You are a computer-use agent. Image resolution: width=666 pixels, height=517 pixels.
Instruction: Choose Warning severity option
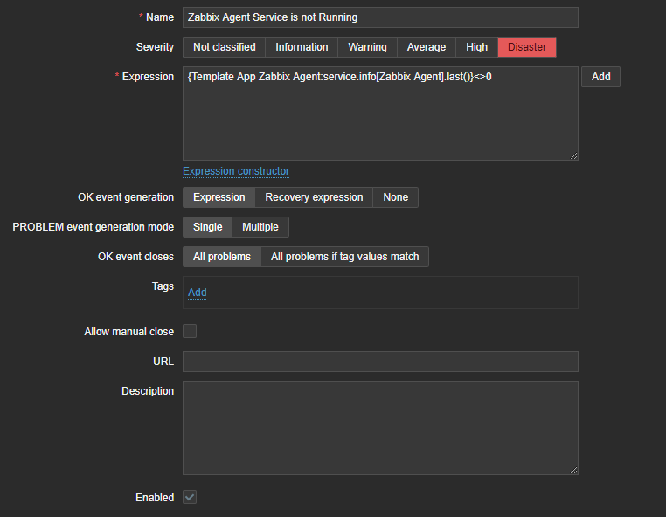pyautogui.click(x=367, y=47)
